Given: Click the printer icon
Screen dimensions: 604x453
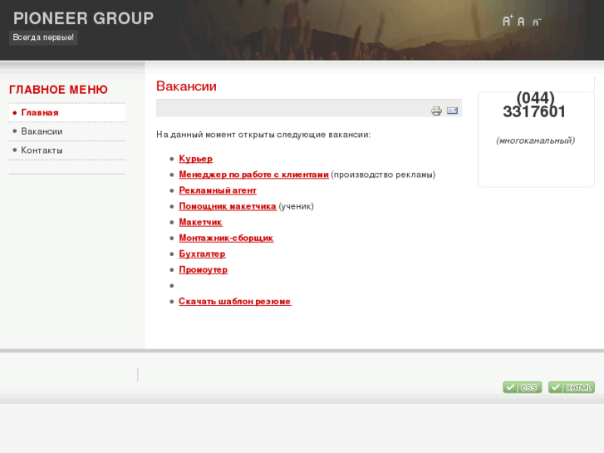Looking at the screenshot, I should (x=436, y=111).
